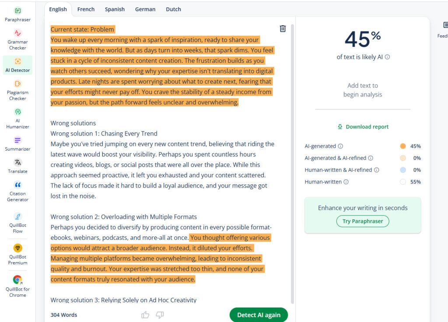This screenshot has width=448, height=322.
Task: Open the Summarizer tool
Action: [17, 144]
